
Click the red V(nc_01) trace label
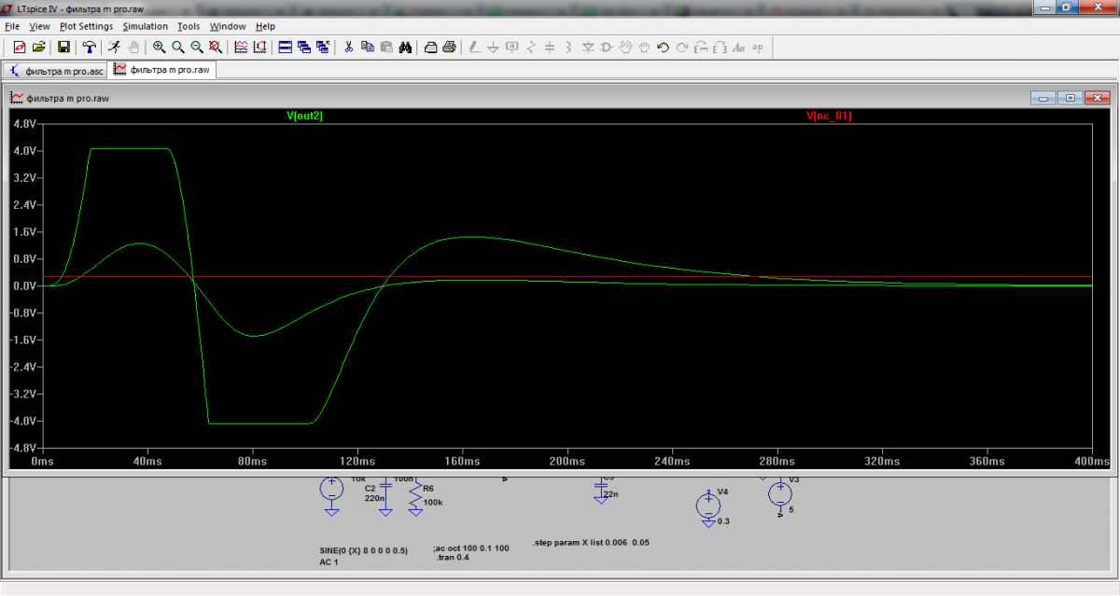[x=829, y=116]
